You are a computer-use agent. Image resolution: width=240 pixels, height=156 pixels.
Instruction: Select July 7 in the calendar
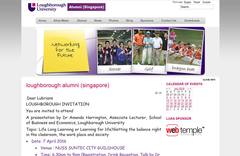182,98
